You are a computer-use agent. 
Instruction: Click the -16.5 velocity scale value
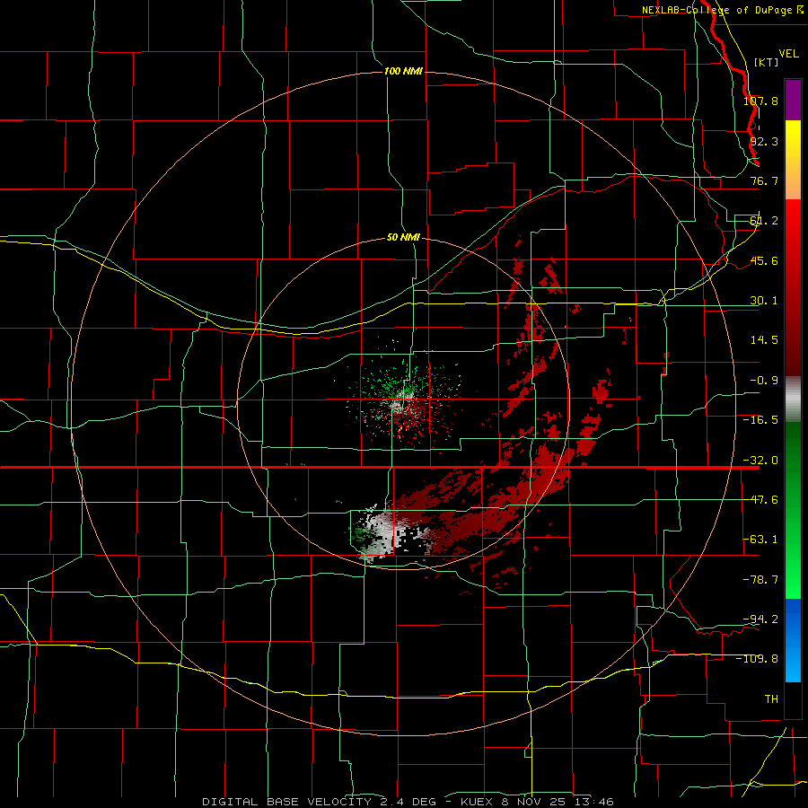coord(760,420)
